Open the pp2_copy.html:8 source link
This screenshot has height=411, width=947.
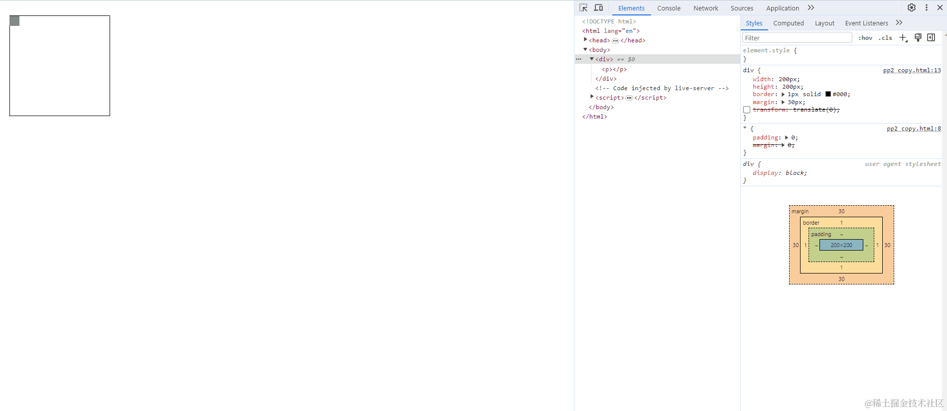tap(914, 129)
